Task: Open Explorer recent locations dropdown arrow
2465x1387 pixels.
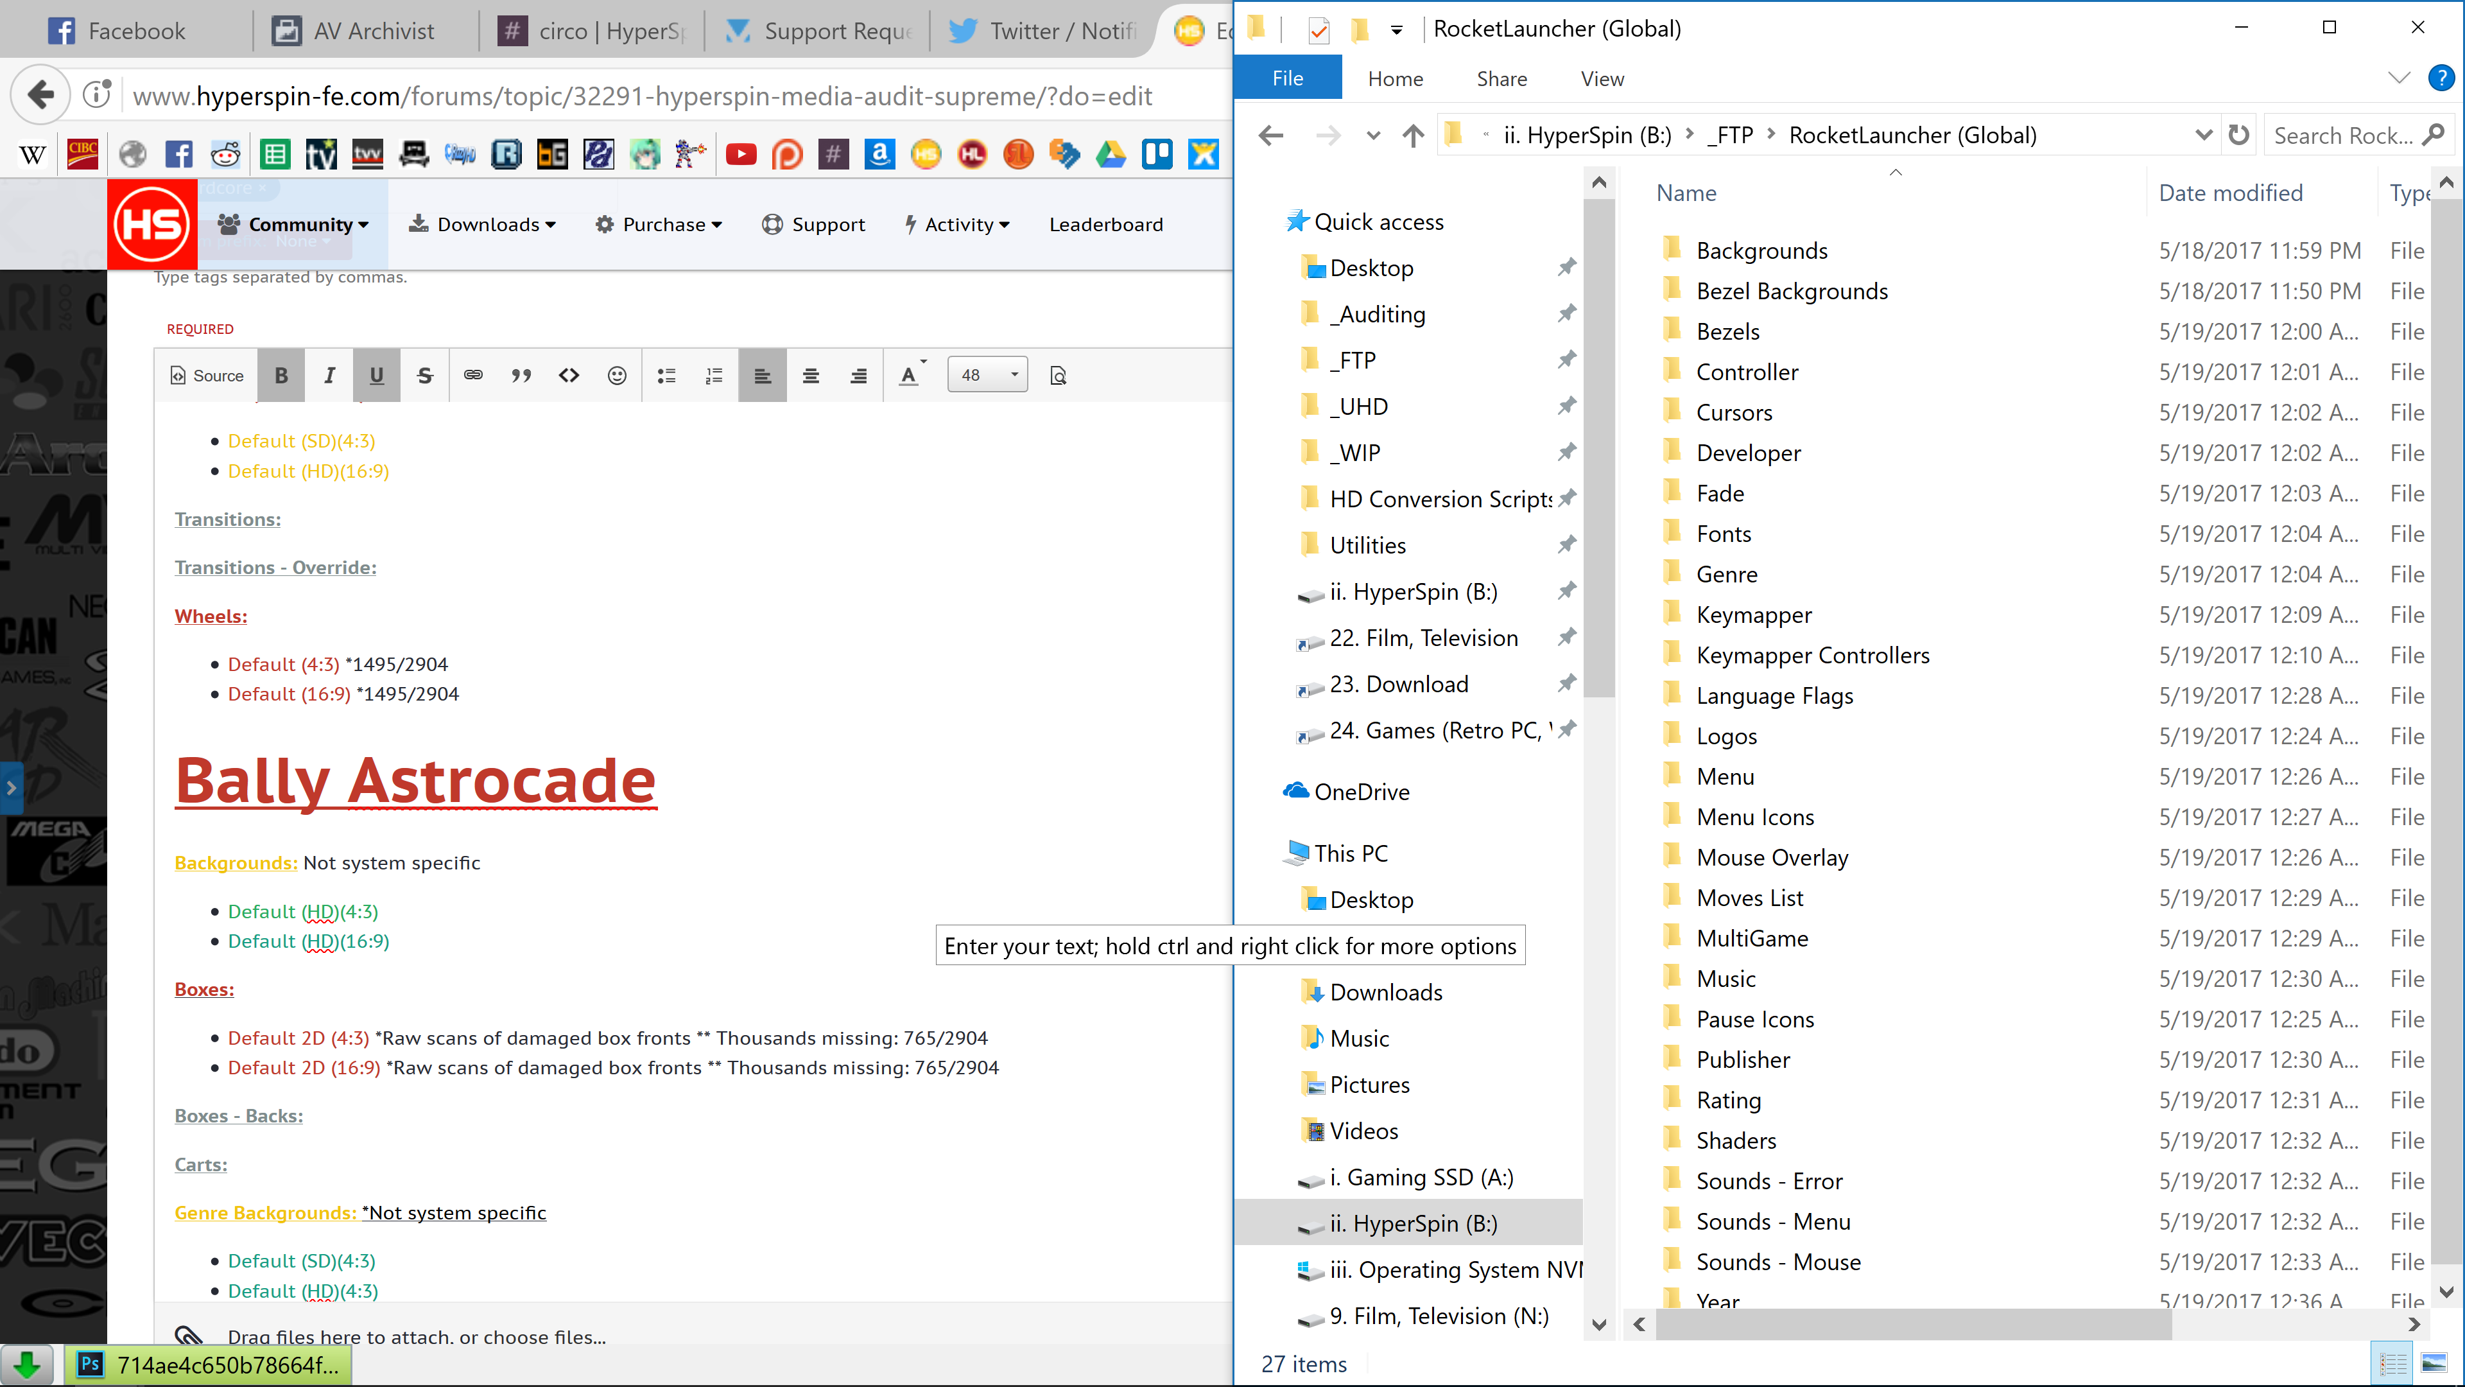Action: (x=1373, y=135)
